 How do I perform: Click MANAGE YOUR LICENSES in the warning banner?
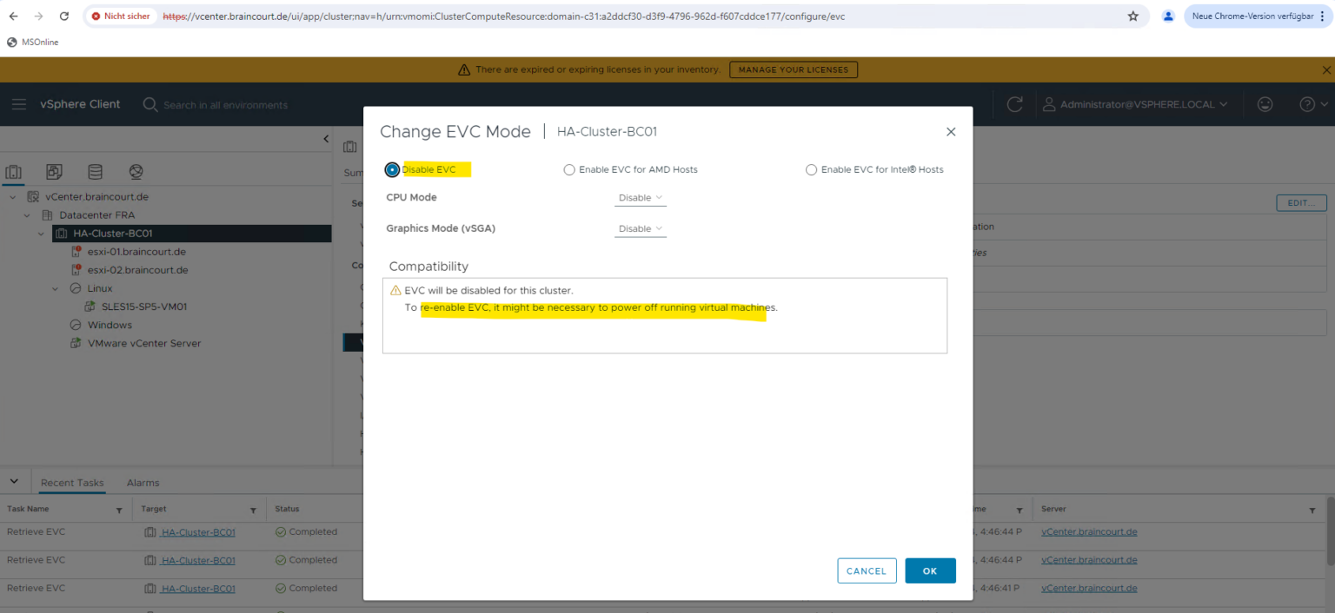click(793, 69)
